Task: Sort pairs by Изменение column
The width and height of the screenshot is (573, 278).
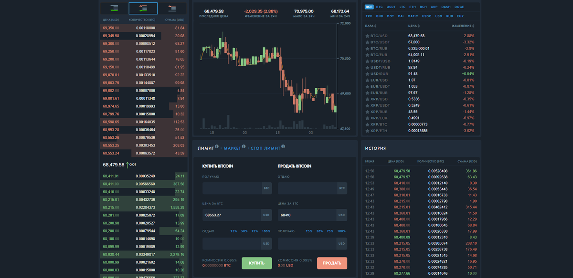Action: pyautogui.click(x=463, y=26)
